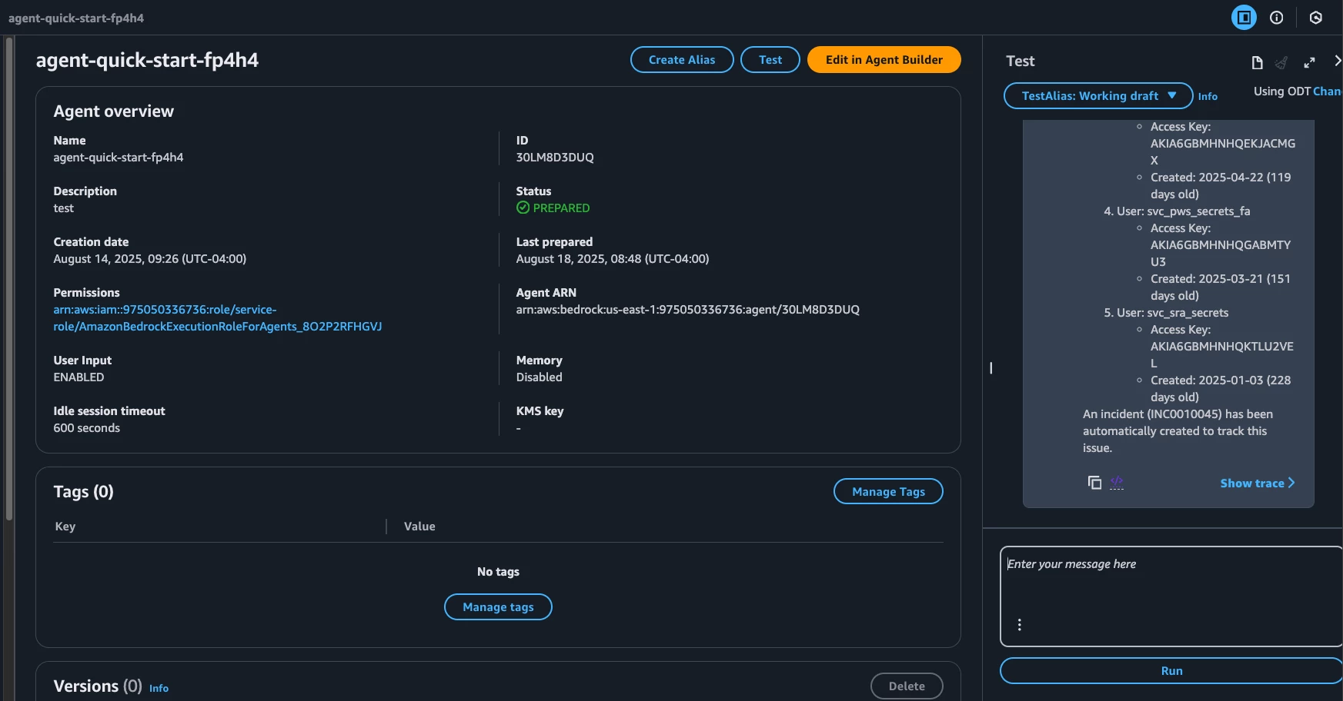Toggle the split panel layout icon

(x=1244, y=18)
